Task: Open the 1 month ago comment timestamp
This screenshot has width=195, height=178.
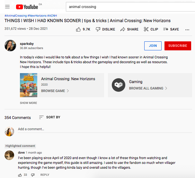Action: point(34,153)
